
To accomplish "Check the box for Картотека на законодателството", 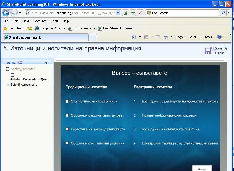I will (68, 129).
